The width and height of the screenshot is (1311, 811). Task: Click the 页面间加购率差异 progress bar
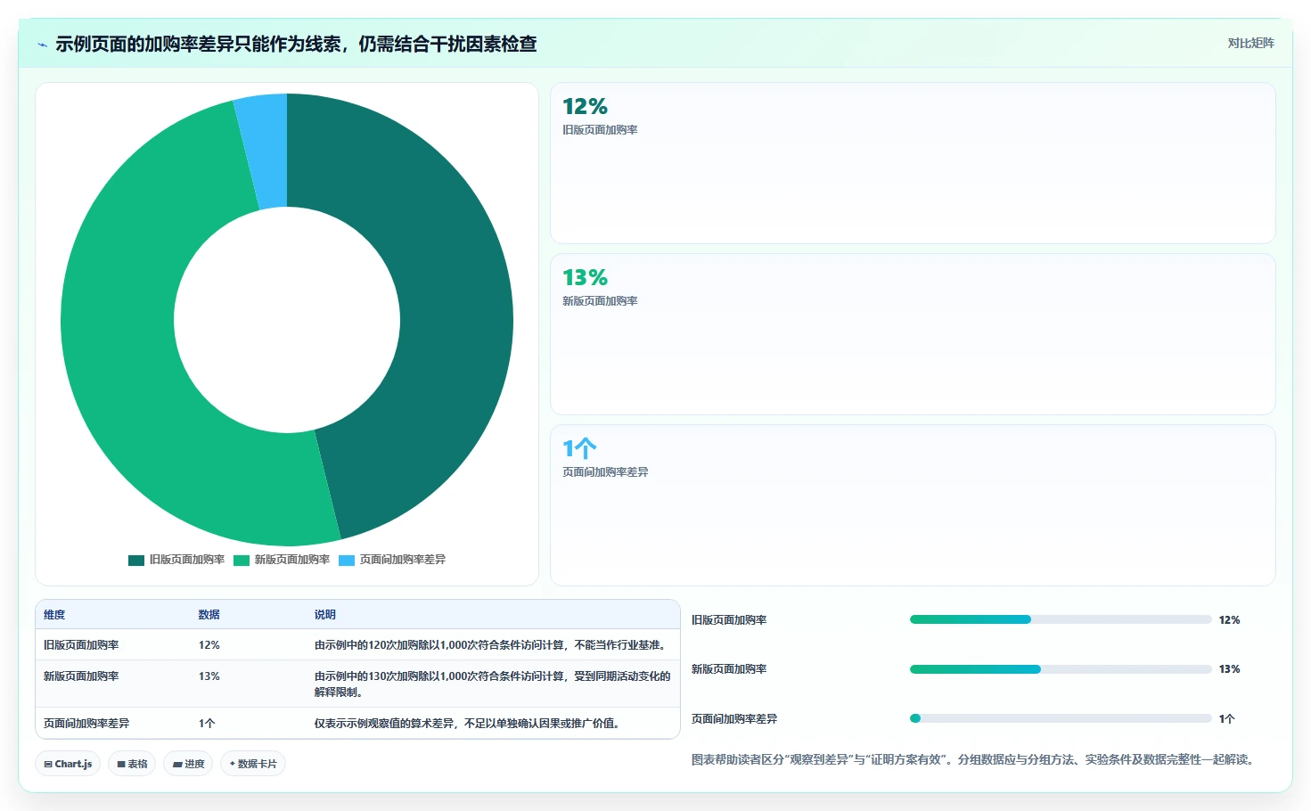click(1061, 718)
